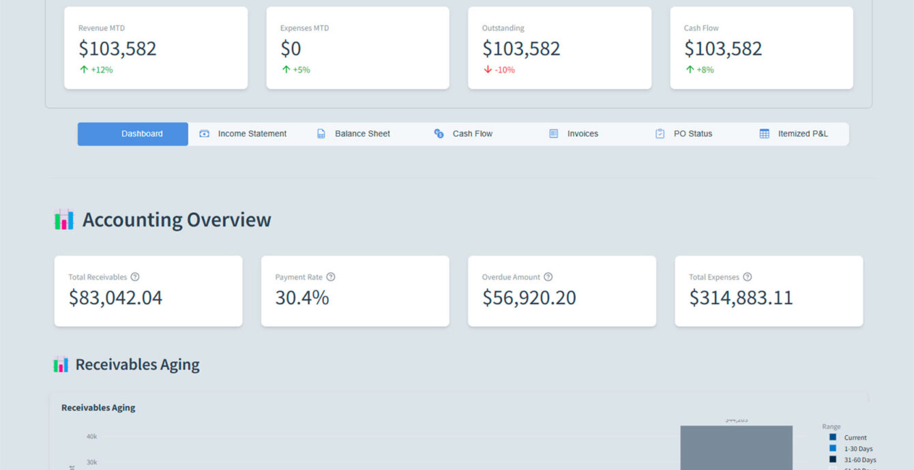Click the PO Status clipboard icon
914x470 pixels.
(660, 134)
